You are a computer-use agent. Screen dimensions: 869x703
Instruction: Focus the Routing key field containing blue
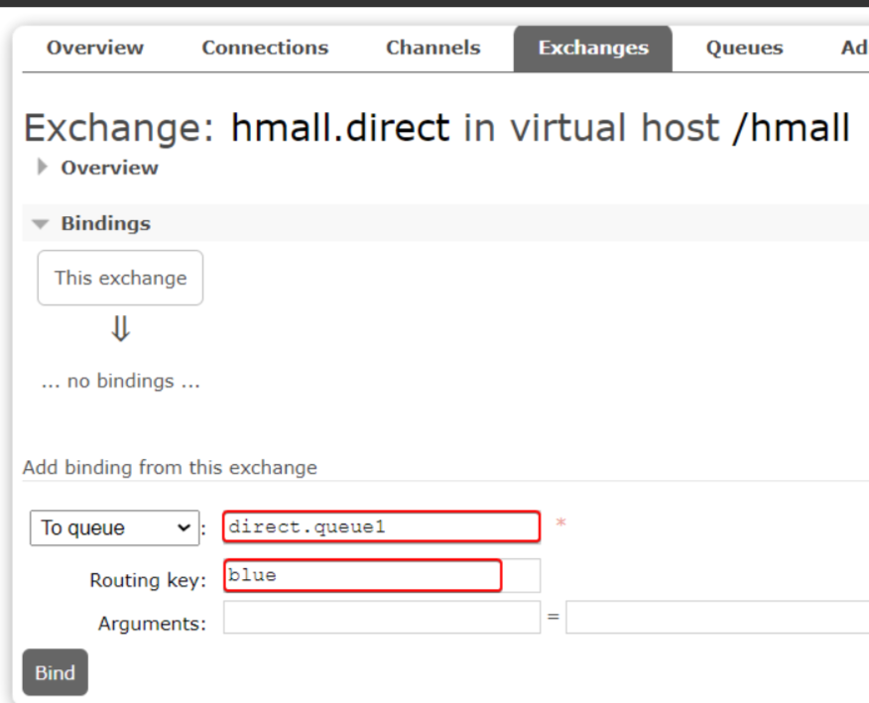(363, 576)
